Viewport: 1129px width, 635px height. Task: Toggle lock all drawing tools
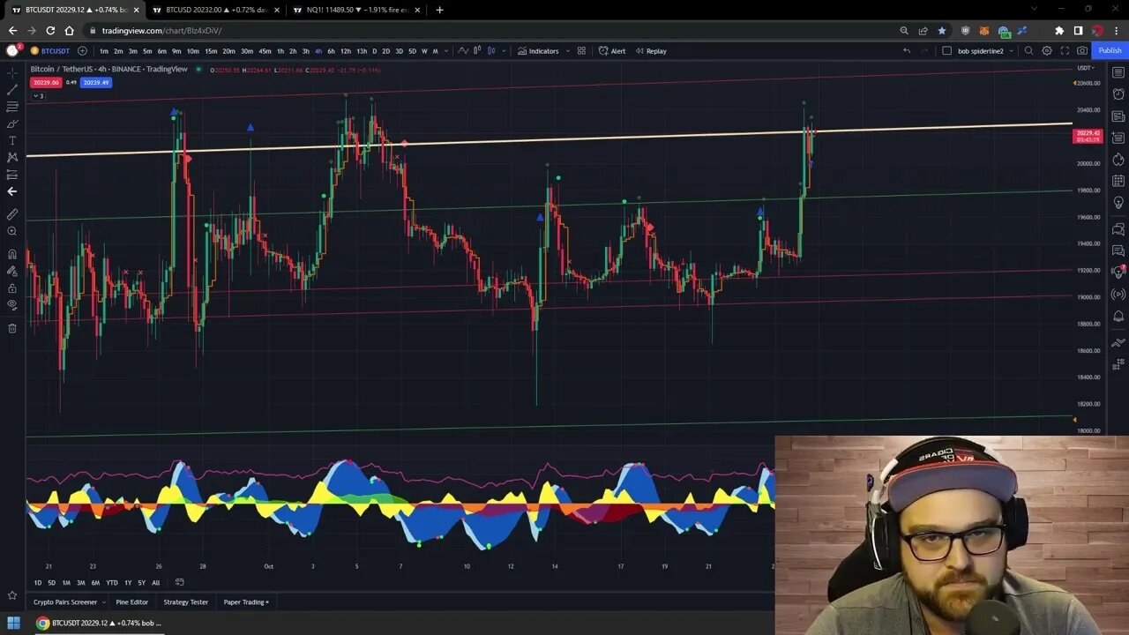coord(12,288)
